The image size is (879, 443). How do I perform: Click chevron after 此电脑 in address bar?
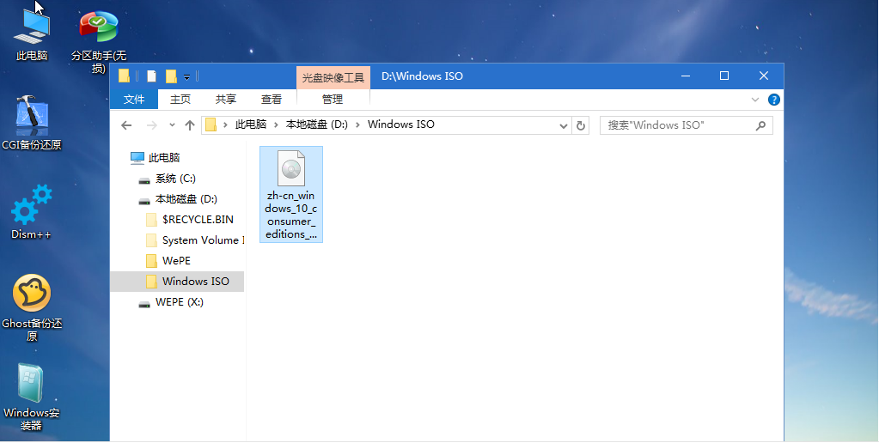pyautogui.click(x=276, y=124)
